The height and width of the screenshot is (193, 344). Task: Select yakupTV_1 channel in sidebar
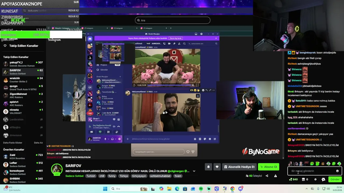pos(23,64)
